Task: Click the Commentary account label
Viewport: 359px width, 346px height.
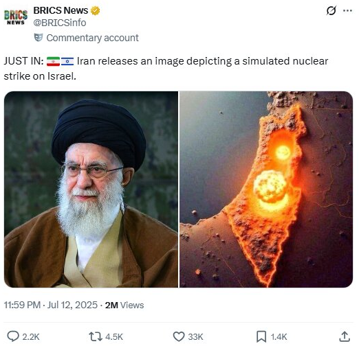Action: tap(92, 38)
